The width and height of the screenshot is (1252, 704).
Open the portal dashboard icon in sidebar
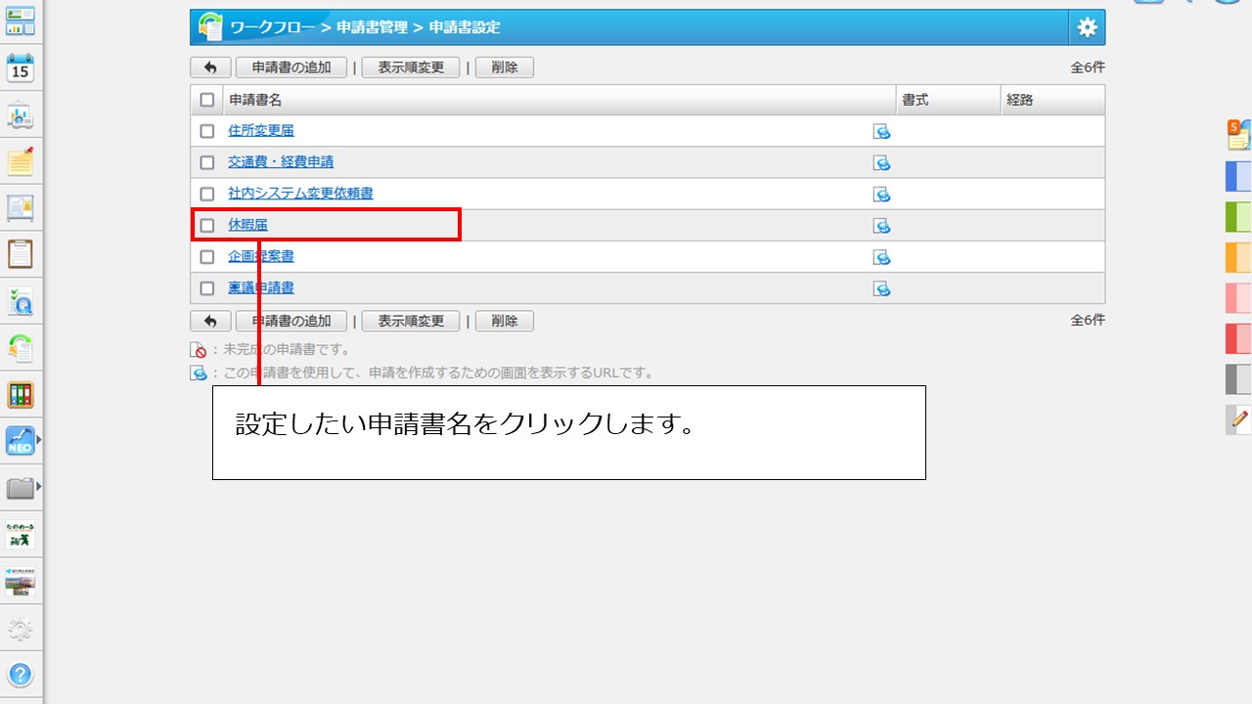tap(21, 21)
